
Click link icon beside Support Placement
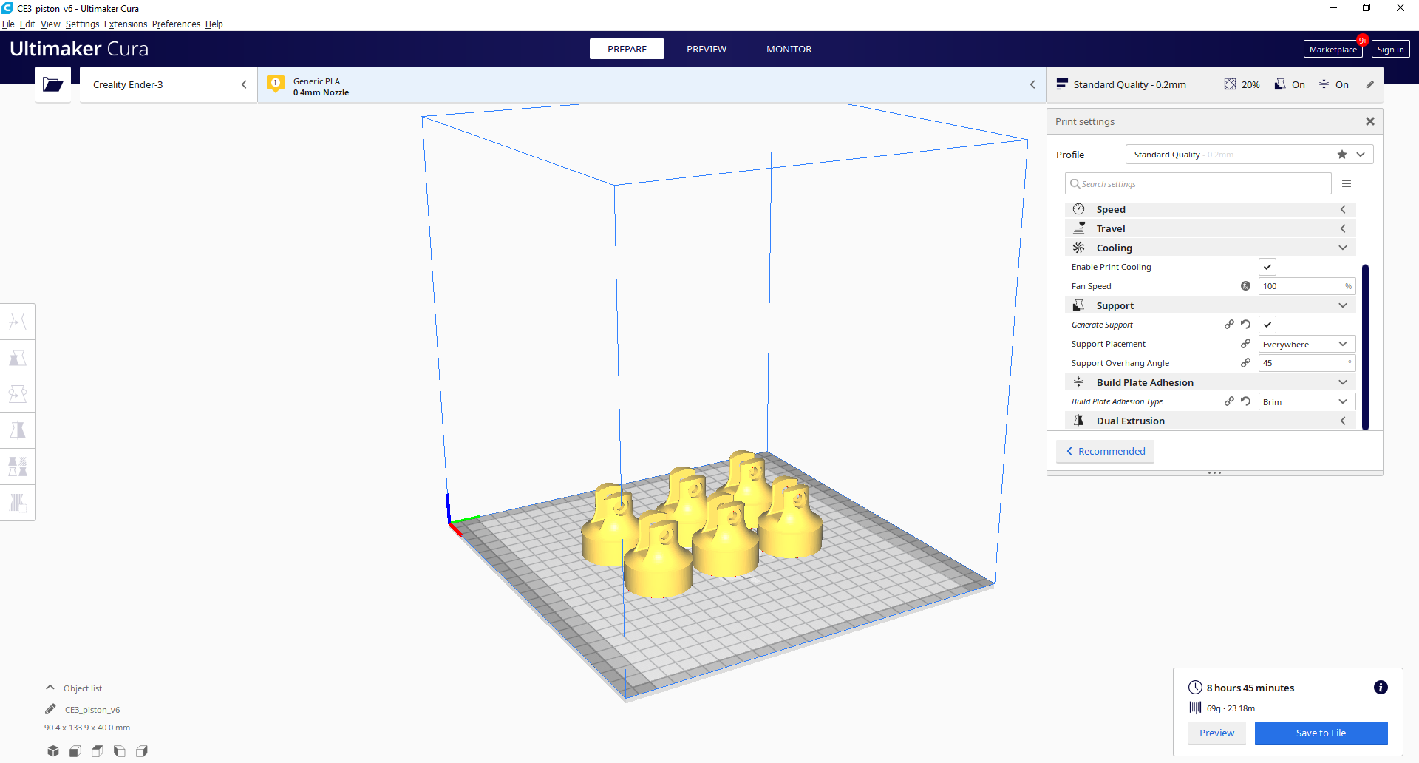[1246, 344]
